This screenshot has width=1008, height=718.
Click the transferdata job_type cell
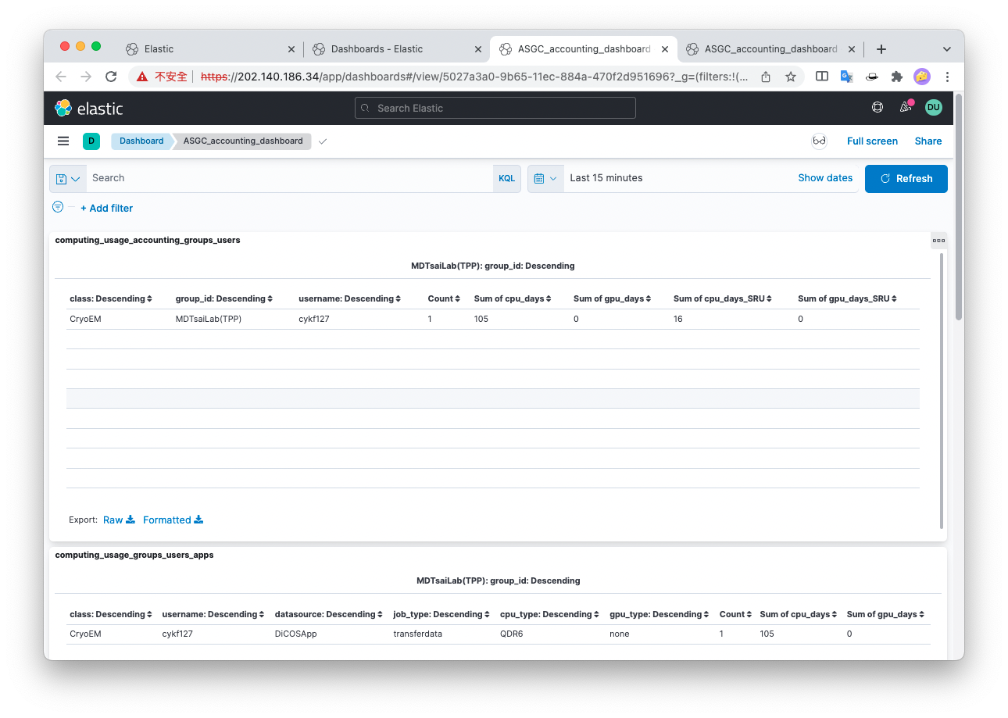click(x=417, y=634)
